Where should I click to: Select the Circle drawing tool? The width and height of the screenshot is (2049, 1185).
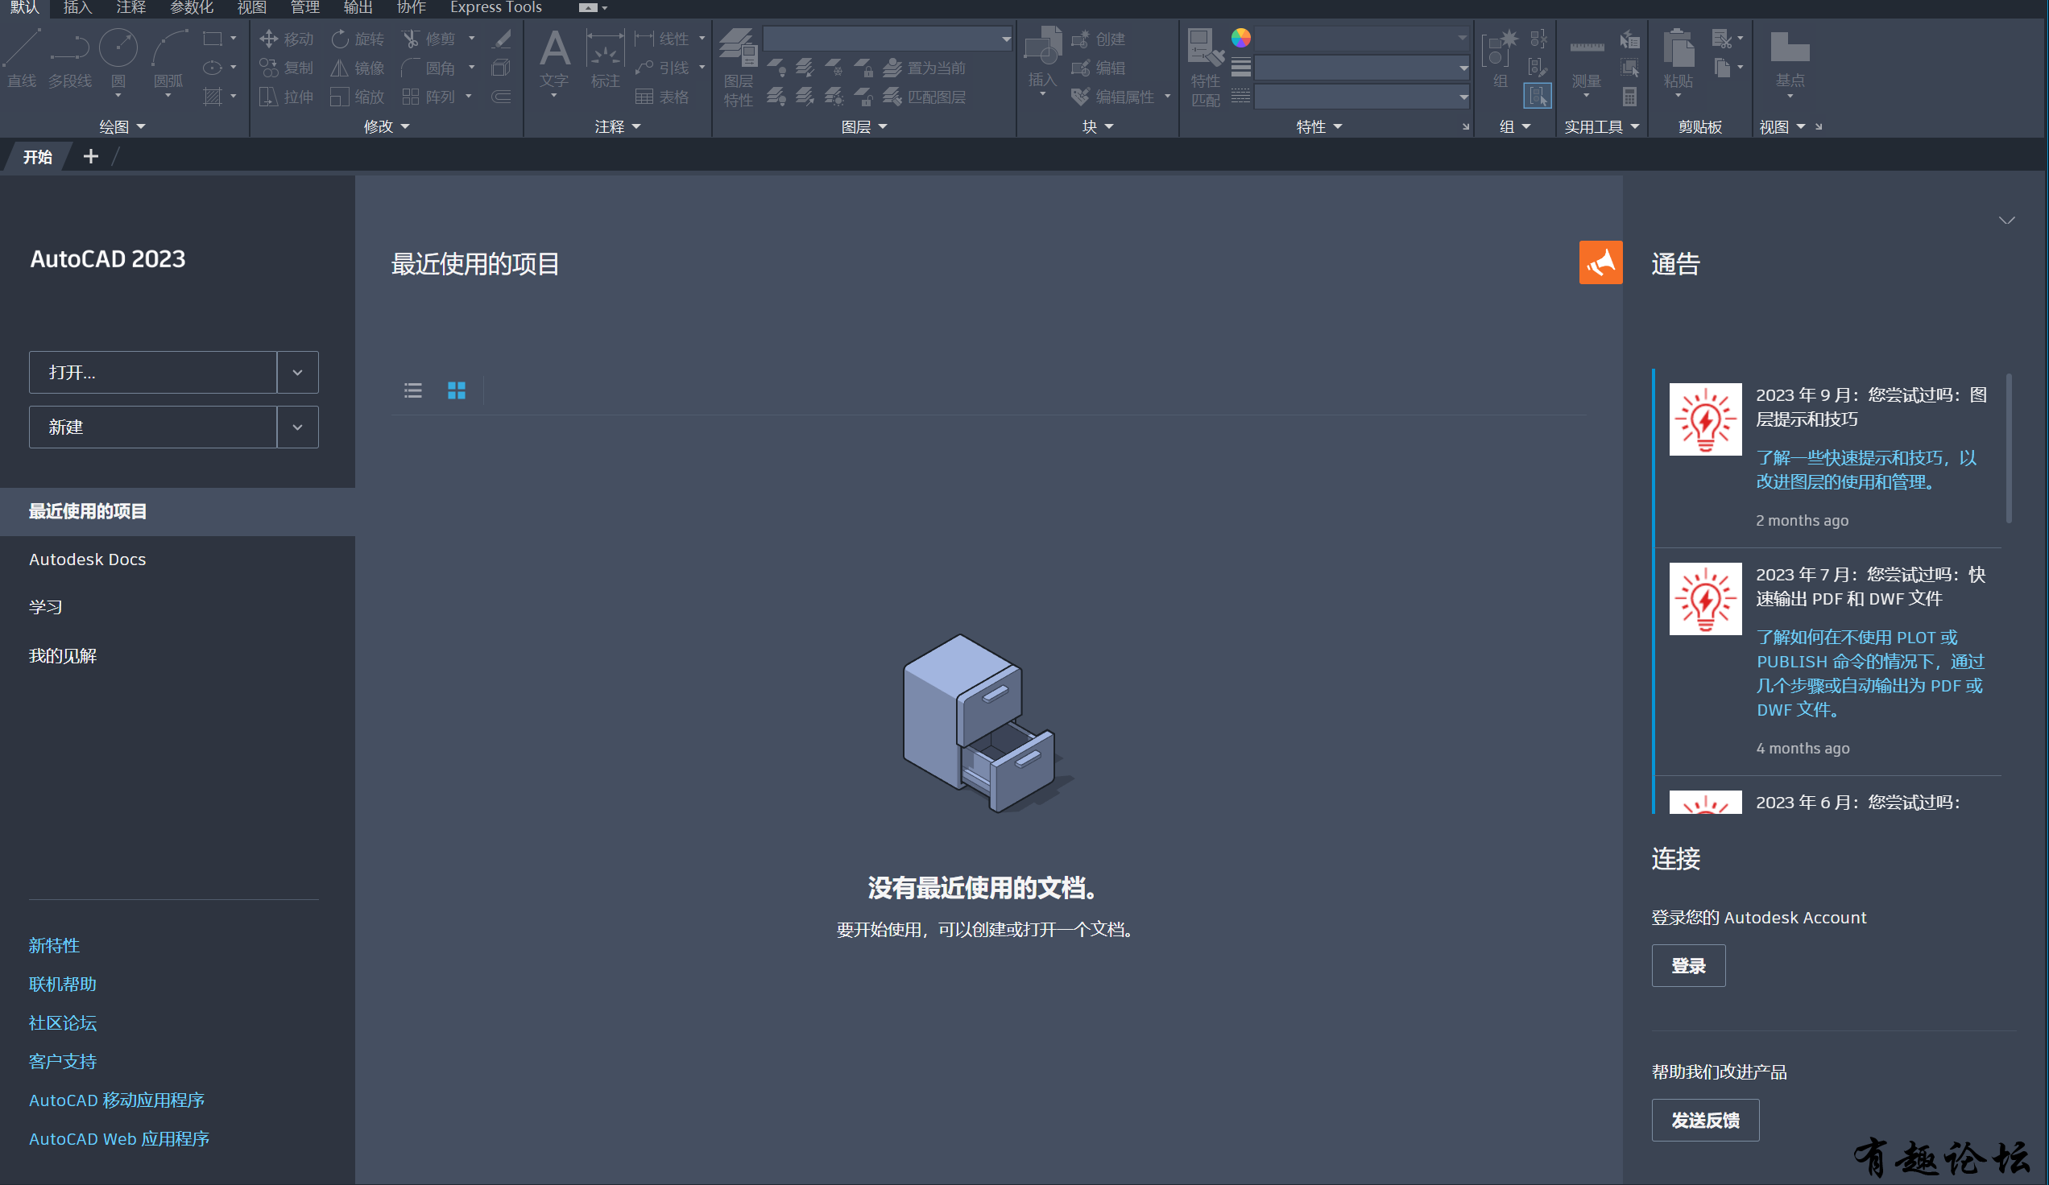tap(118, 51)
